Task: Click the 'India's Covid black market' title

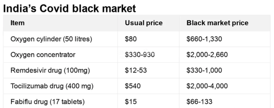Action: pos(69,8)
